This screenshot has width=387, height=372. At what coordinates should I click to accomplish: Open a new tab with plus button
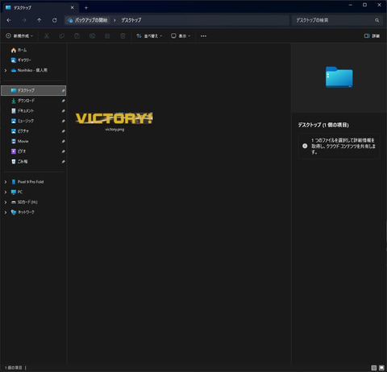86,8
